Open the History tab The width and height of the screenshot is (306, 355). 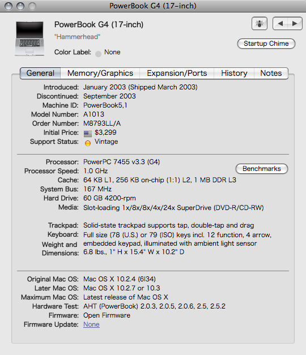pyautogui.click(x=234, y=73)
